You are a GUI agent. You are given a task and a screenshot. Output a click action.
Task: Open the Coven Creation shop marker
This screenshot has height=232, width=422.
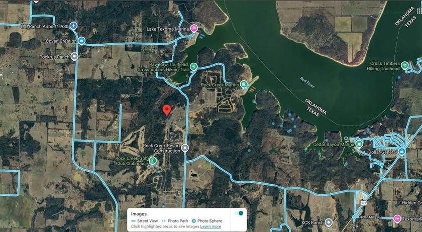coord(81,41)
